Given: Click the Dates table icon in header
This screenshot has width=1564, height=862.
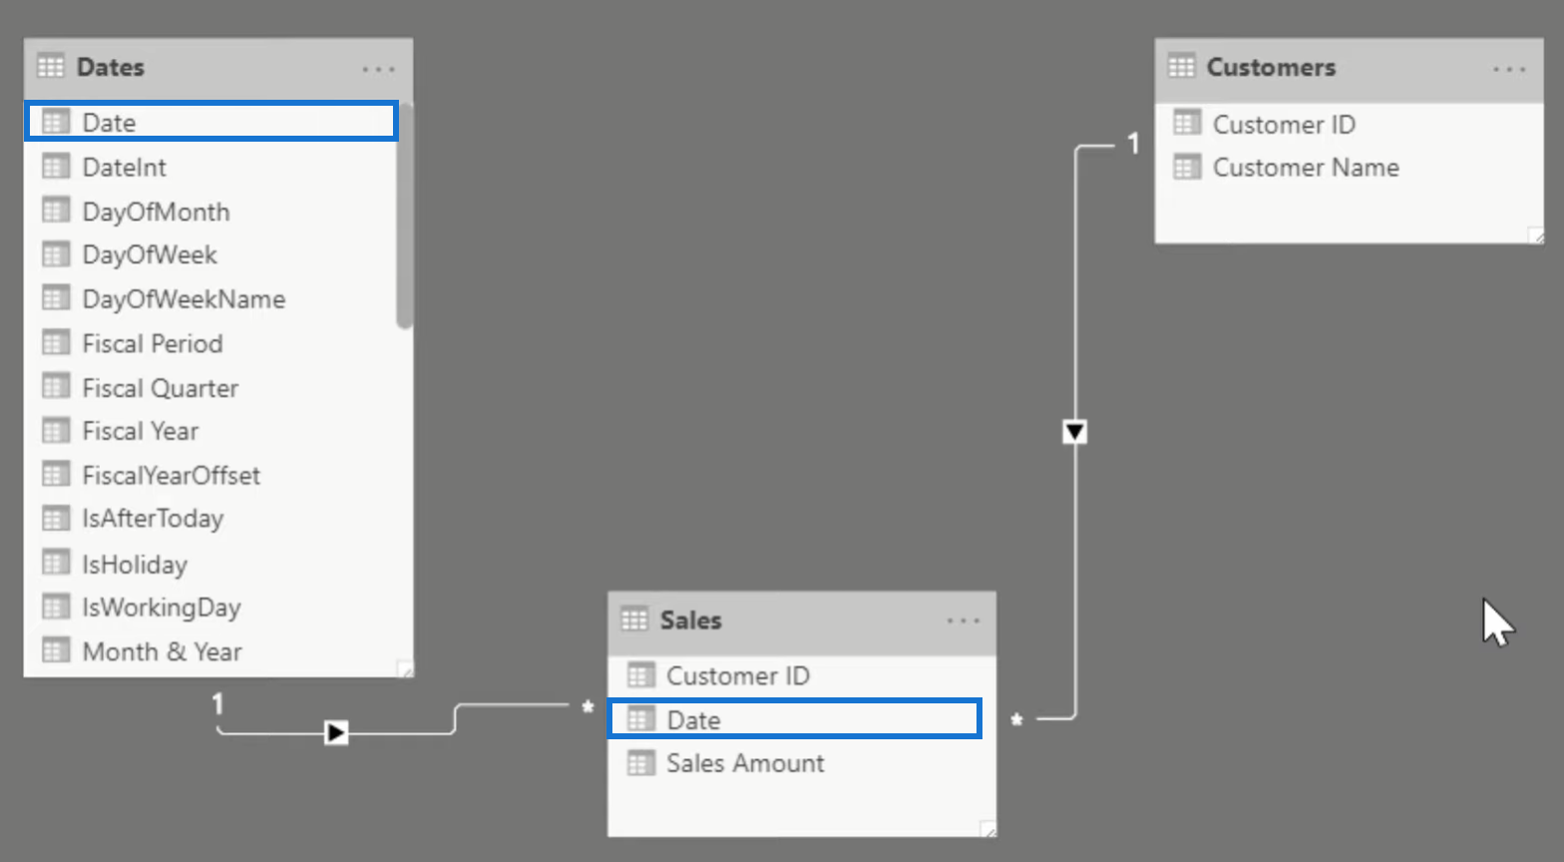Looking at the screenshot, I should click(x=50, y=67).
